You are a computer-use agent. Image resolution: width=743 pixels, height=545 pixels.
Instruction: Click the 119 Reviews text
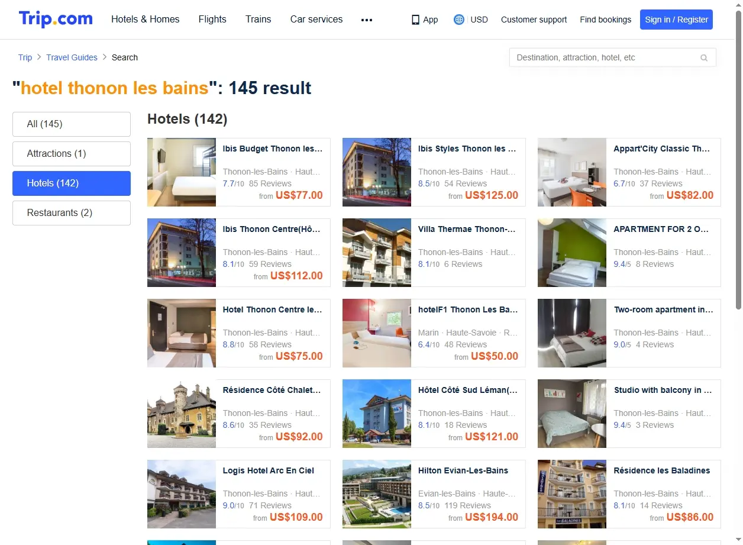click(467, 506)
